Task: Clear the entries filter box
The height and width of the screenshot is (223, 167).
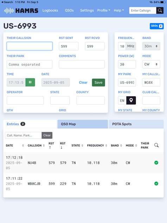Action: pyautogui.click(x=47, y=135)
